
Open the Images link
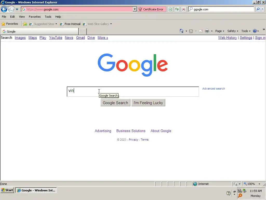(x=20, y=37)
